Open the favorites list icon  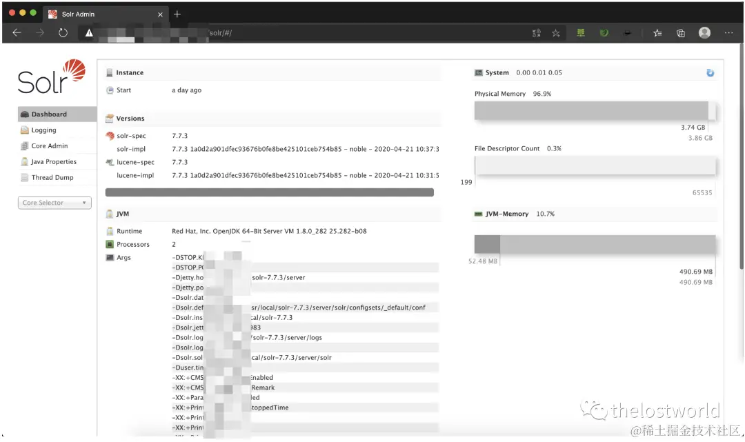tap(657, 33)
